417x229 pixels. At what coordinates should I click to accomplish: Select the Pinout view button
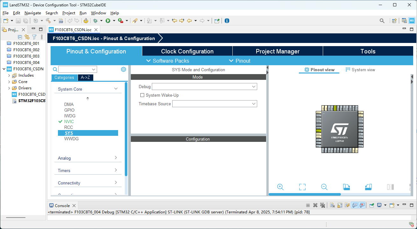(x=319, y=70)
